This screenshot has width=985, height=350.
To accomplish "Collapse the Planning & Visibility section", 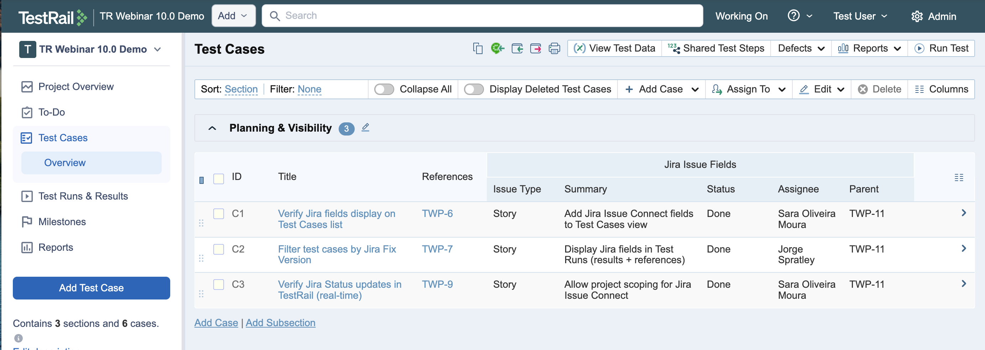I will (212, 128).
